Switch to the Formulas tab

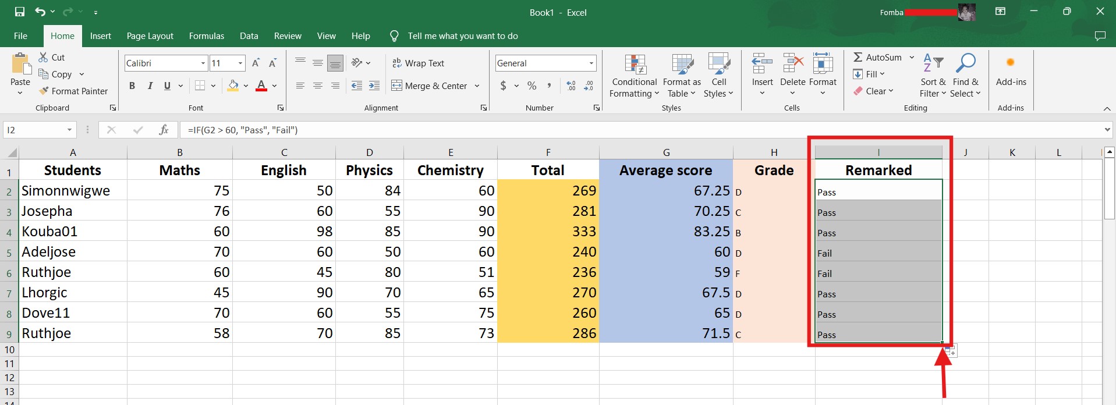206,35
